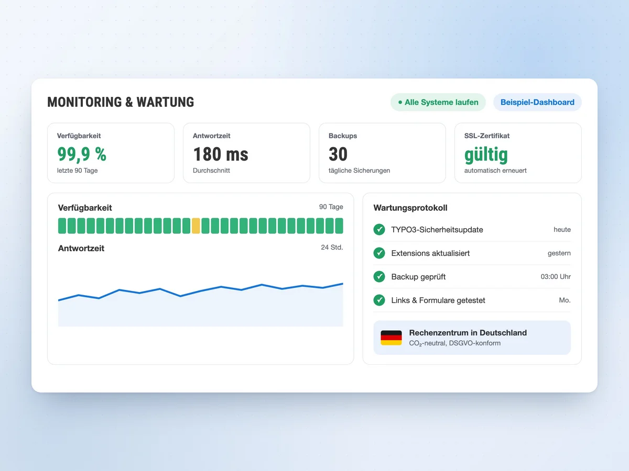Click the check icon beside Extensions aktualisiert
The height and width of the screenshot is (471, 629).
[x=379, y=253]
